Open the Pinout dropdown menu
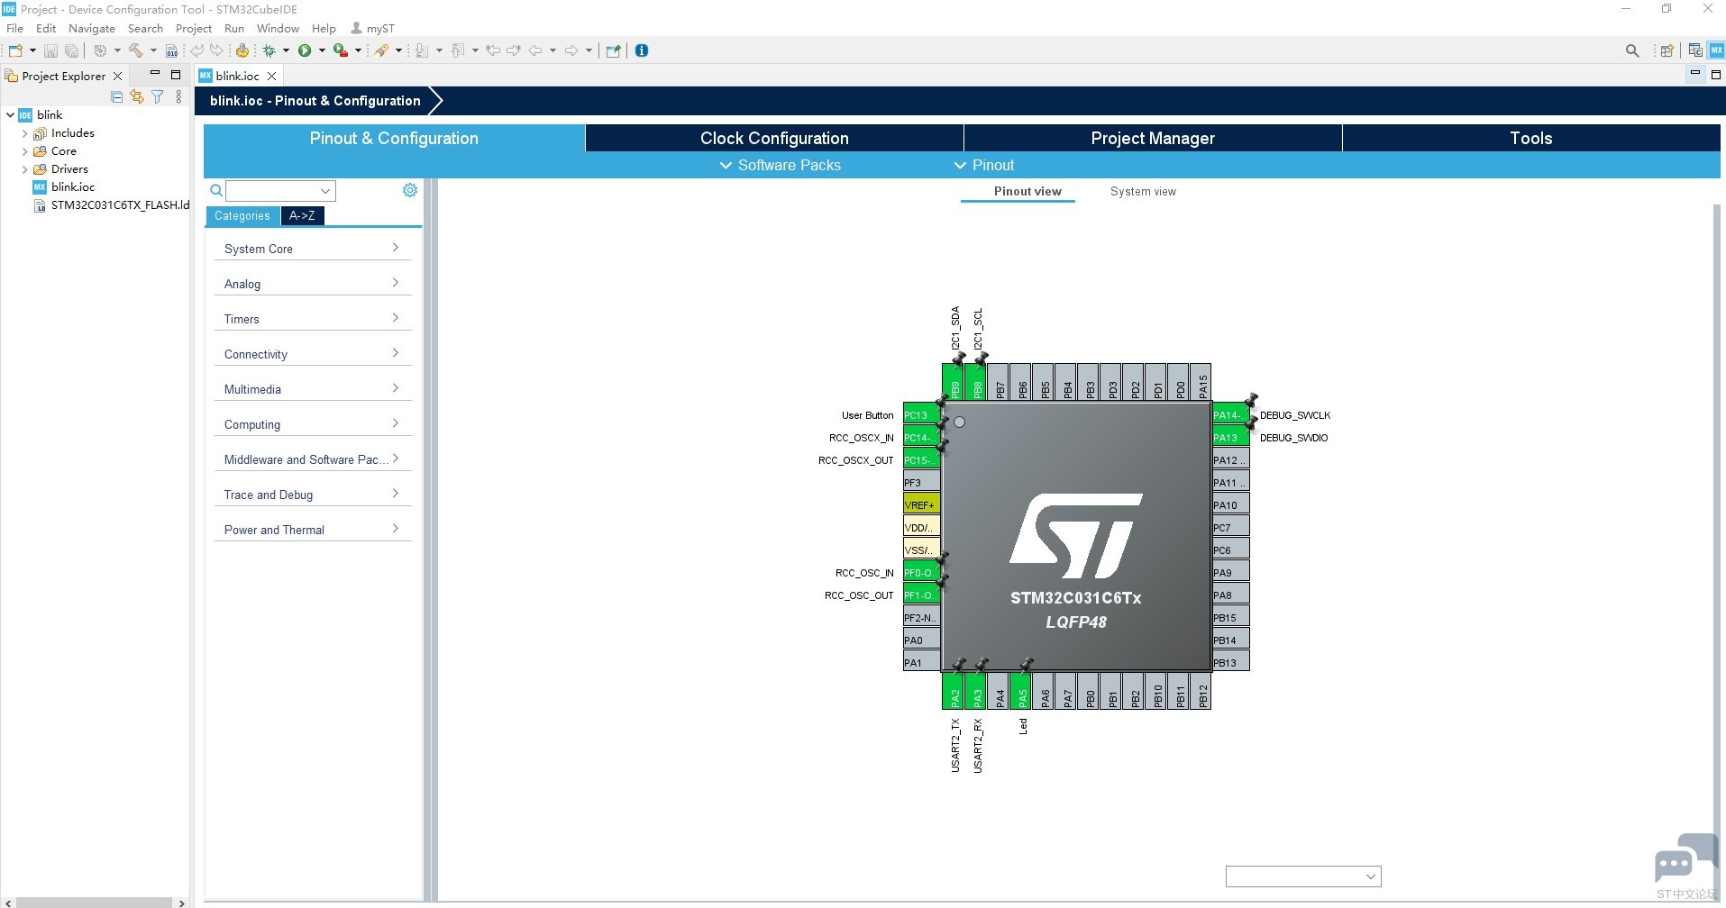The image size is (1726, 908). [984, 165]
